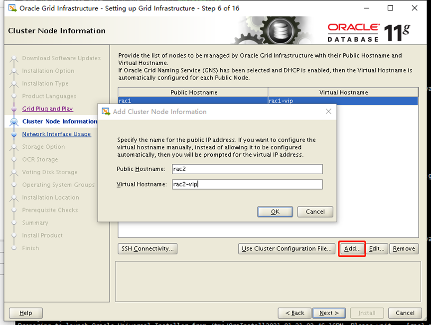
Task: Click the Cluster Node Information step bullet icon
Action: [x=14, y=121]
